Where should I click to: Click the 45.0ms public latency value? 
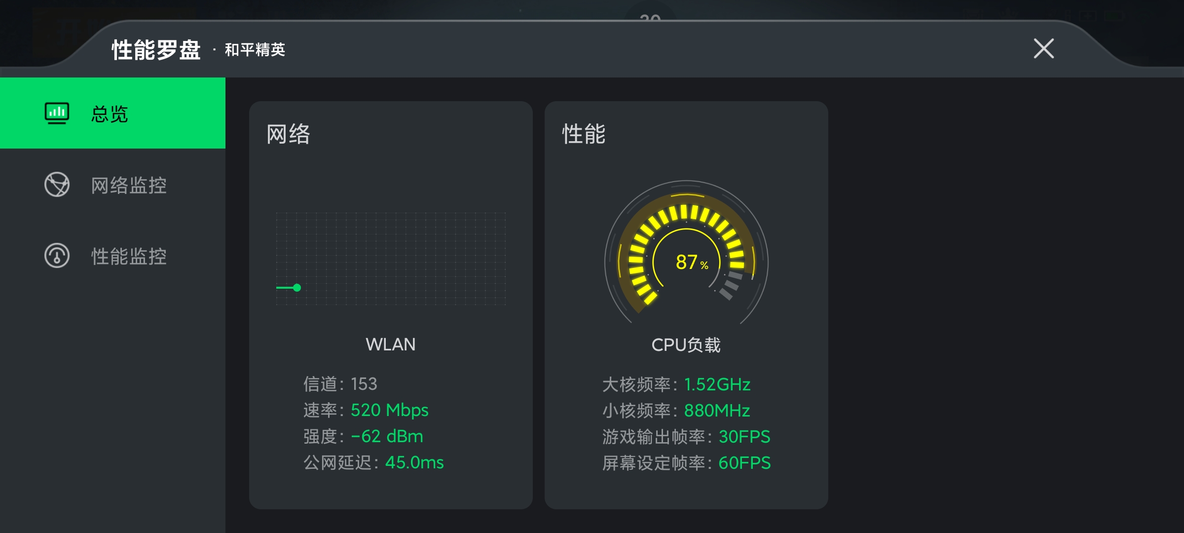414,462
